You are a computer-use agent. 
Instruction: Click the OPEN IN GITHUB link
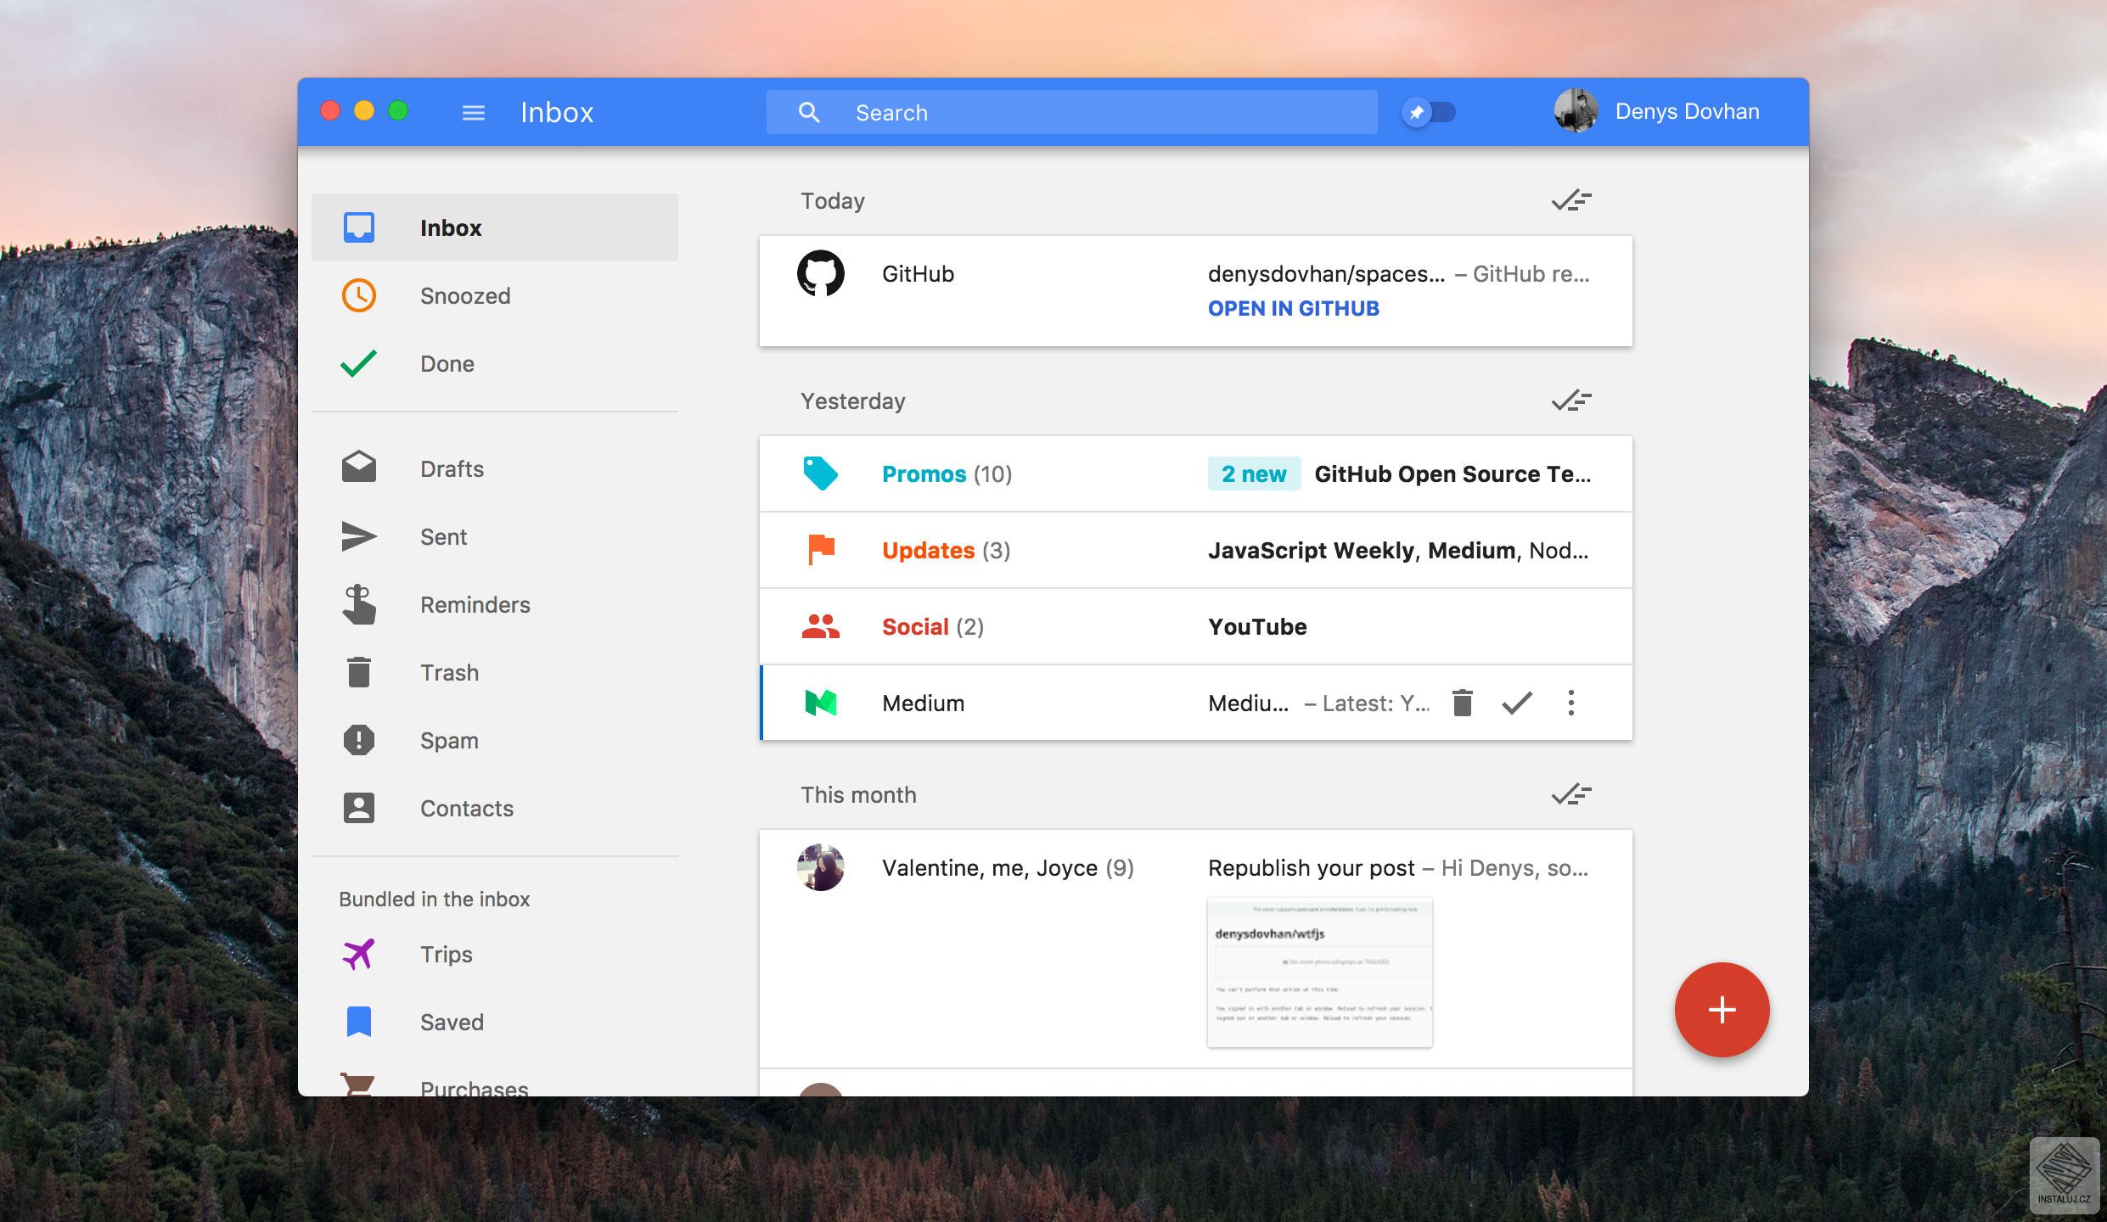pyautogui.click(x=1293, y=308)
